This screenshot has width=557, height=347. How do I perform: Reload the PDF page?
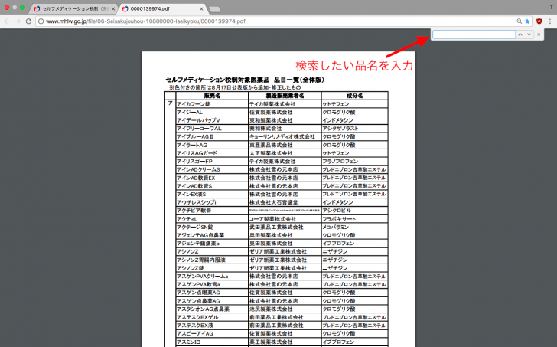pos(29,21)
